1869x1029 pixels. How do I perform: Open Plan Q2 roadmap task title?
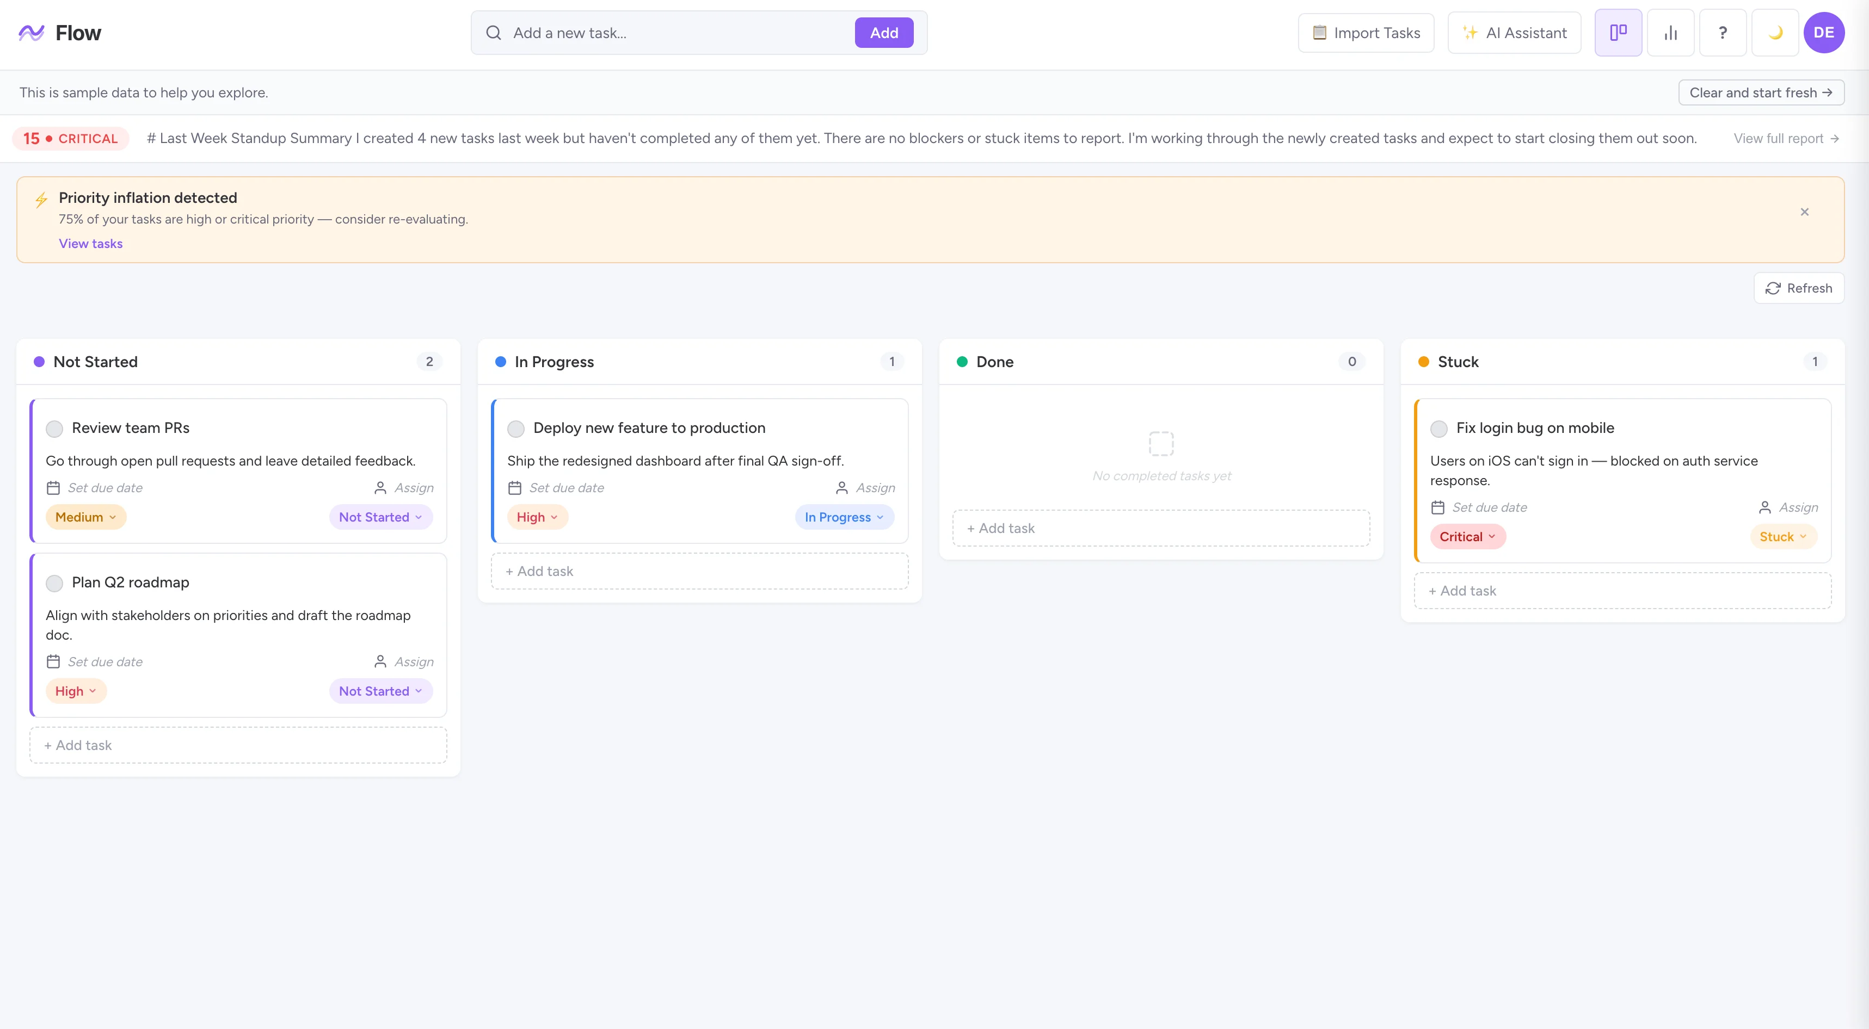pyautogui.click(x=131, y=582)
